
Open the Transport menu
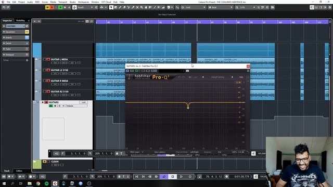pyautogui.click(x=62, y=2)
